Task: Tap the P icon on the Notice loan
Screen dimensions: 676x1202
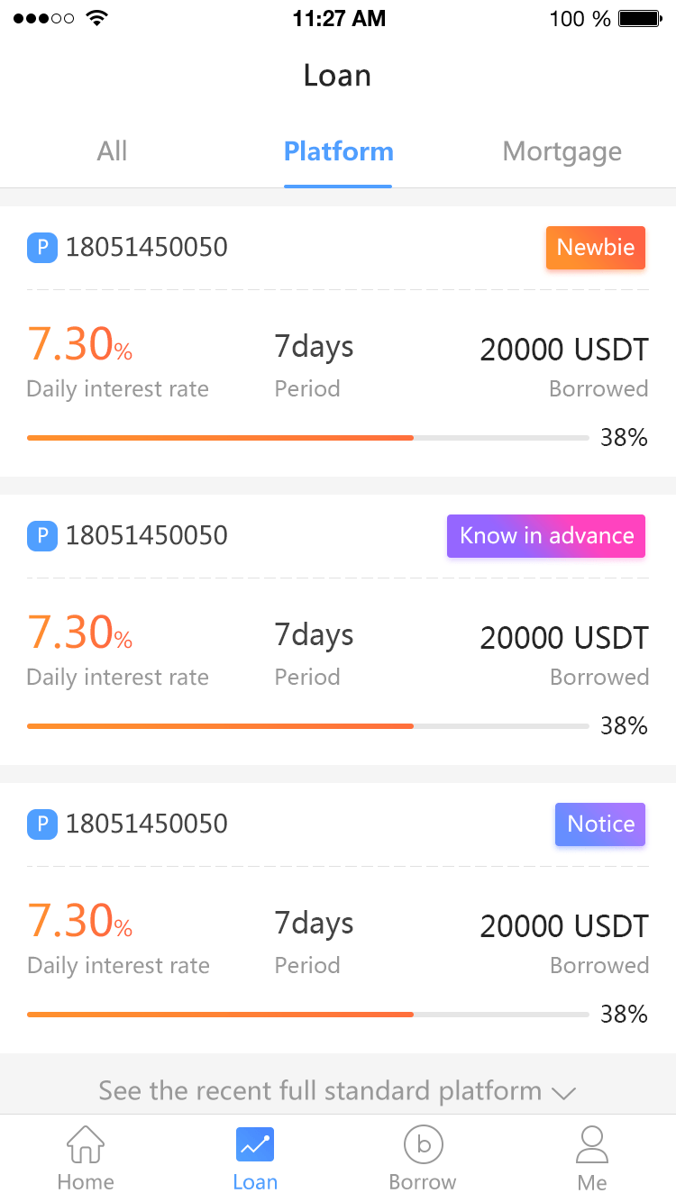Action: point(42,824)
